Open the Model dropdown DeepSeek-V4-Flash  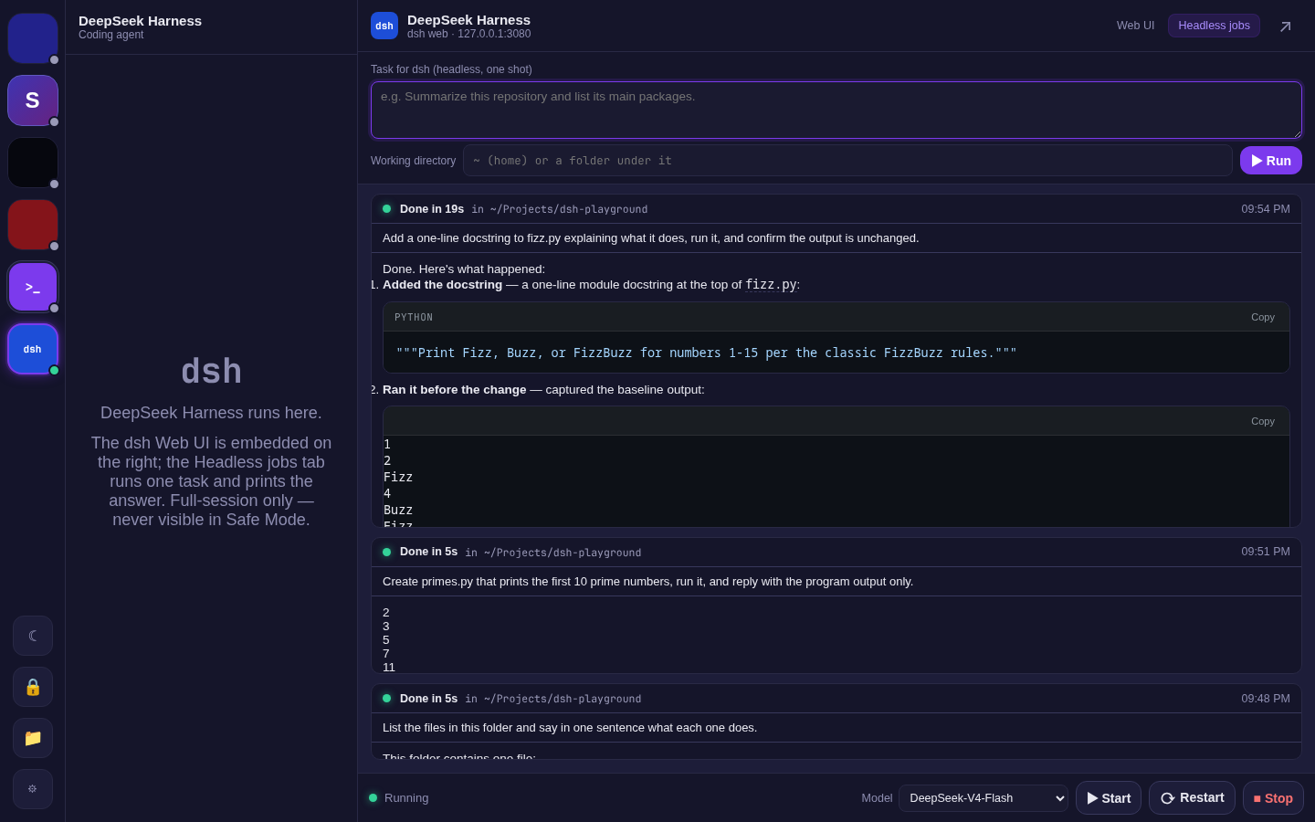[984, 798]
